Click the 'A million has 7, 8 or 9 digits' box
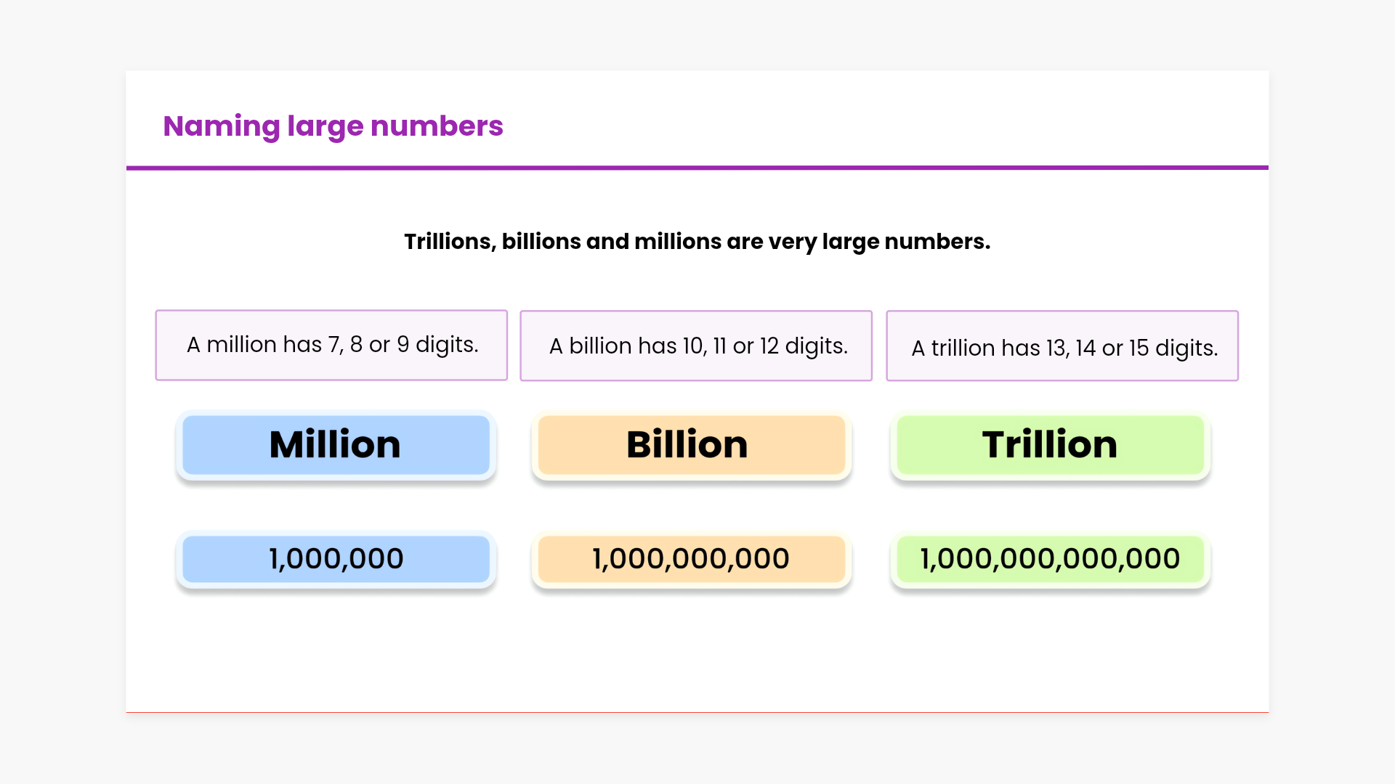Viewport: 1395px width, 784px height. [x=331, y=345]
